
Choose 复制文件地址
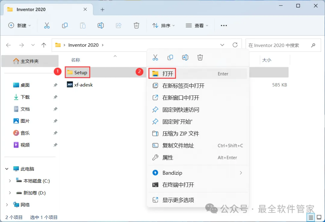click(198, 146)
